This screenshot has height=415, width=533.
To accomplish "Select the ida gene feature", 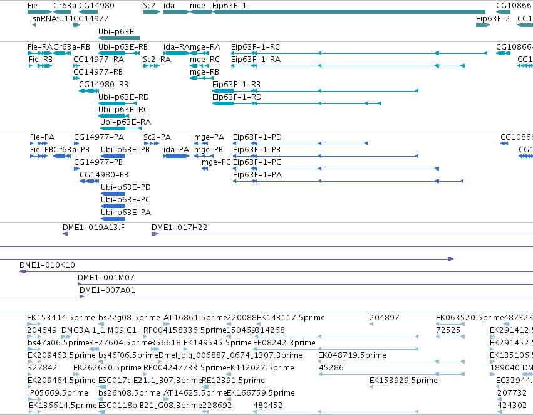I will [176, 12].
